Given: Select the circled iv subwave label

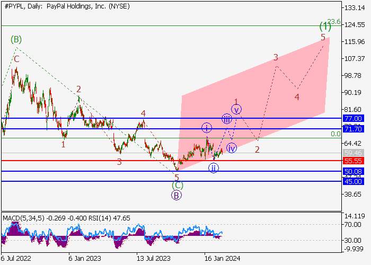Looking at the screenshot, I should point(232,148).
